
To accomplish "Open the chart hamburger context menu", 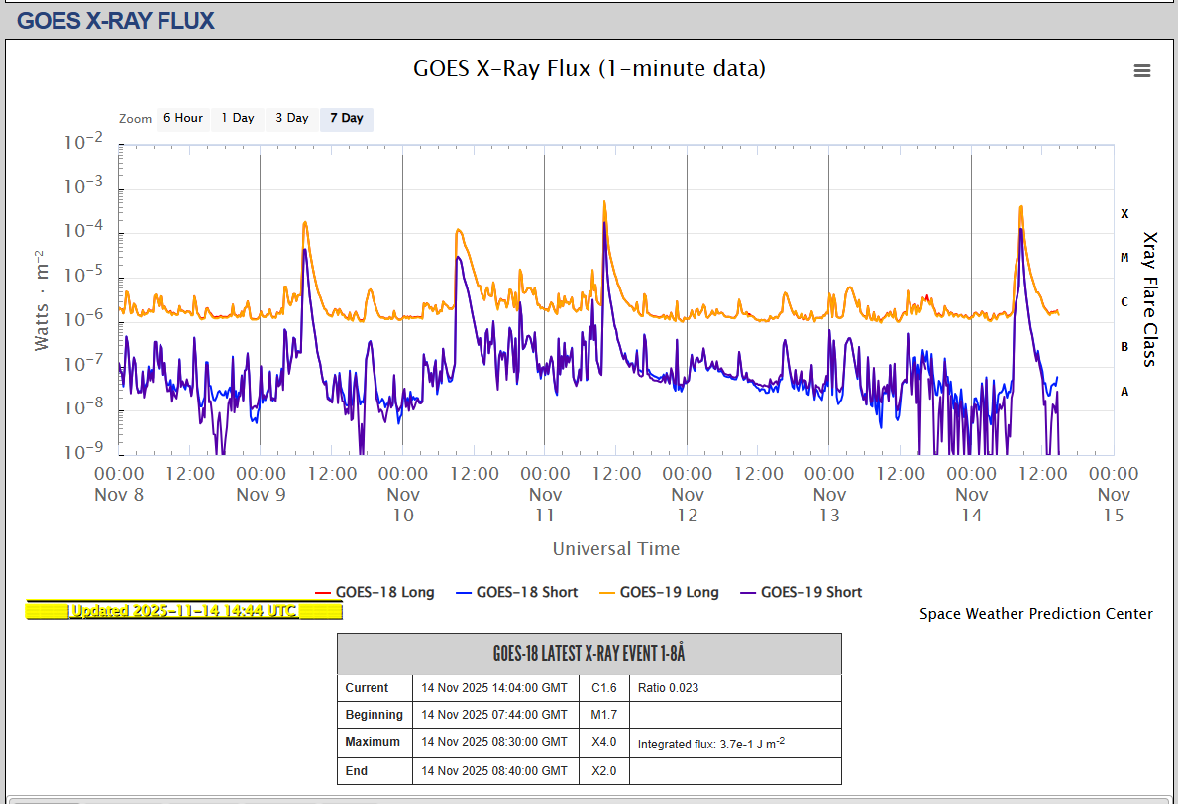I will 1142,70.
